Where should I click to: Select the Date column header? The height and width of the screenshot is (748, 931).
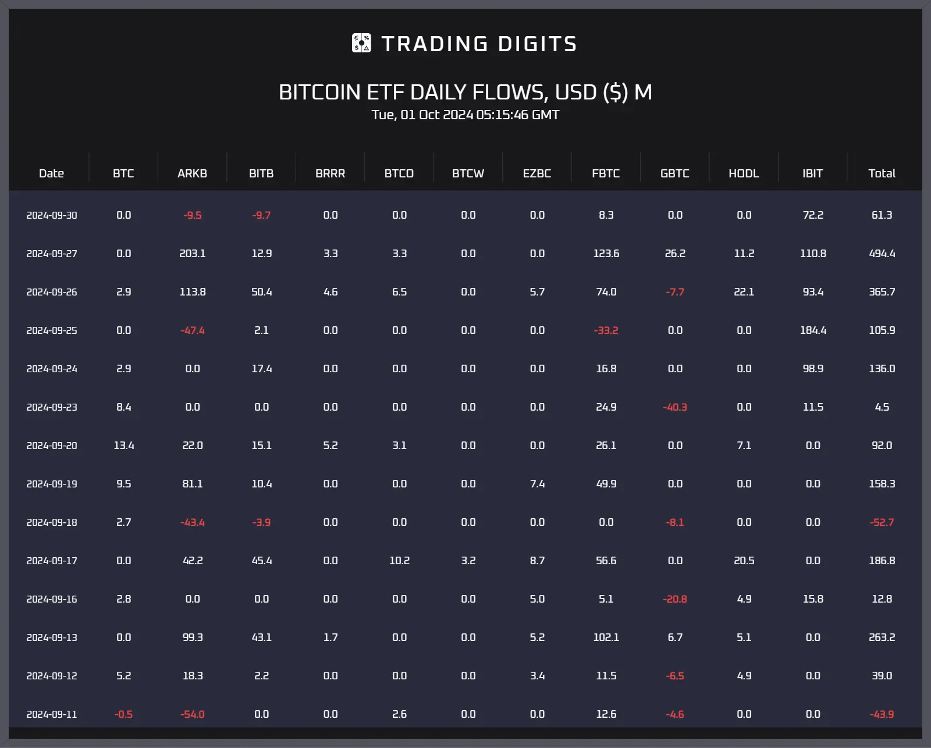click(51, 173)
